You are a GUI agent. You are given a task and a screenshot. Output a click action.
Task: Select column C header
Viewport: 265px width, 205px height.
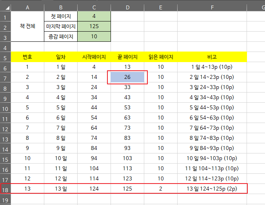[x=94, y=7]
